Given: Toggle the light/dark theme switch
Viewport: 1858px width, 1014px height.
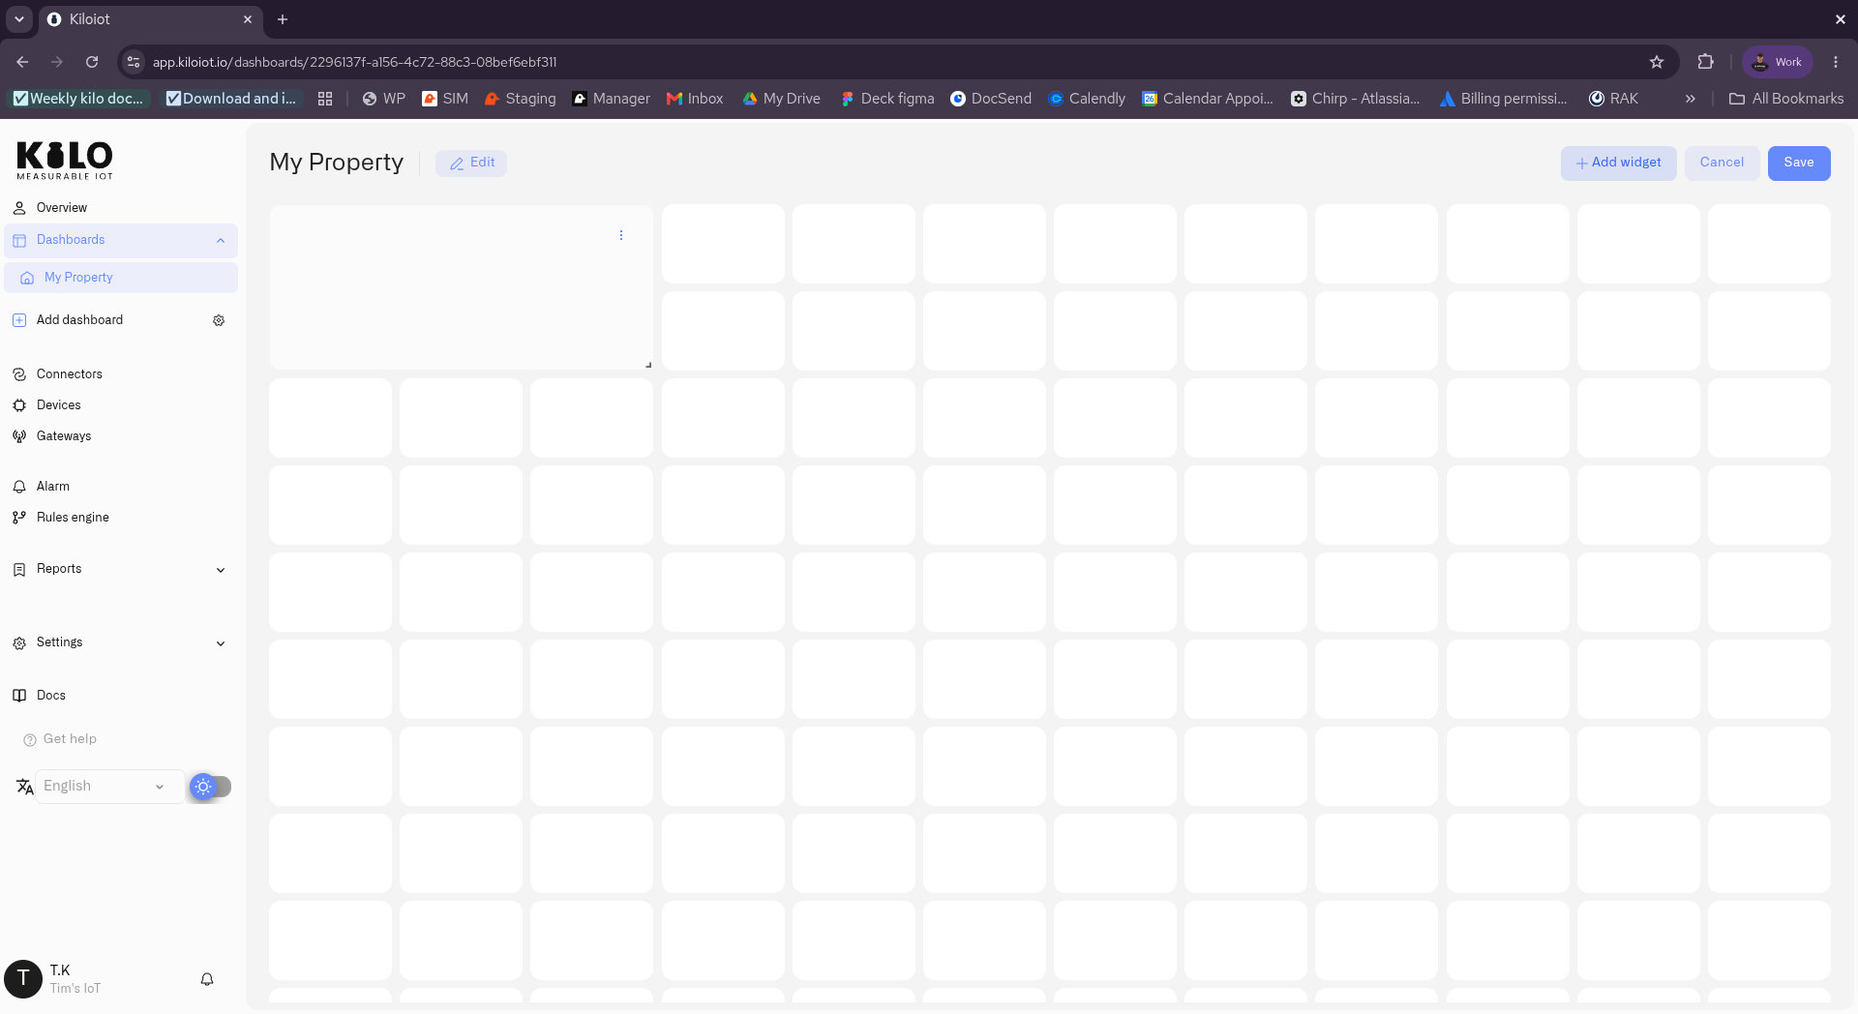Looking at the screenshot, I should tap(210, 787).
